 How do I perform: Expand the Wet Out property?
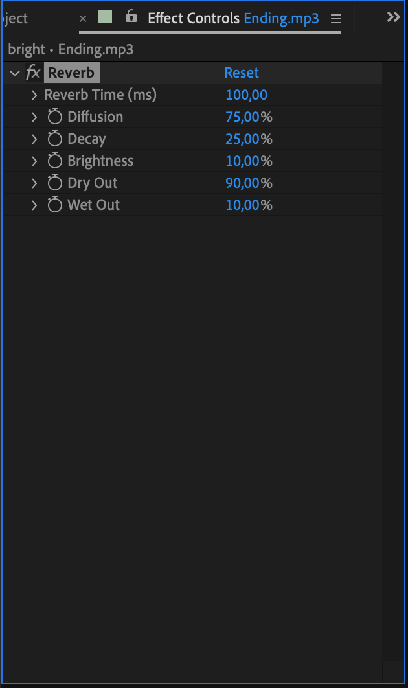(x=34, y=205)
